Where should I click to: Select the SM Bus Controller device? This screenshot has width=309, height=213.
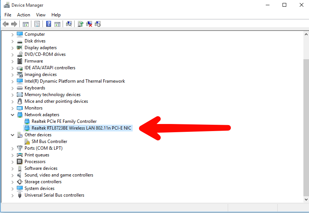pyautogui.click(x=49, y=142)
